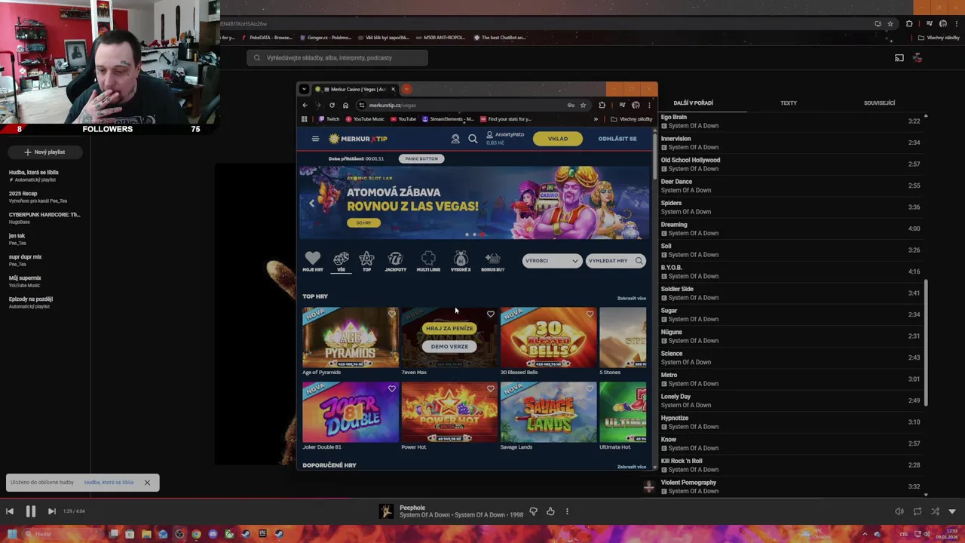Image resolution: width=965 pixels, height=543 pixels.
Task: Select the Moje hry heart category
Action: tap(313, 261)
